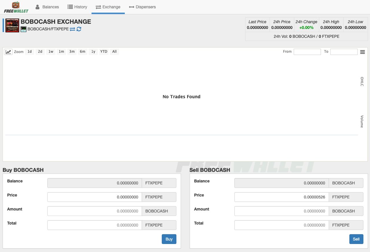Viewport: 370px width, 252px height.
Task: Select the Exchange tab
Action: coord(108,7)
